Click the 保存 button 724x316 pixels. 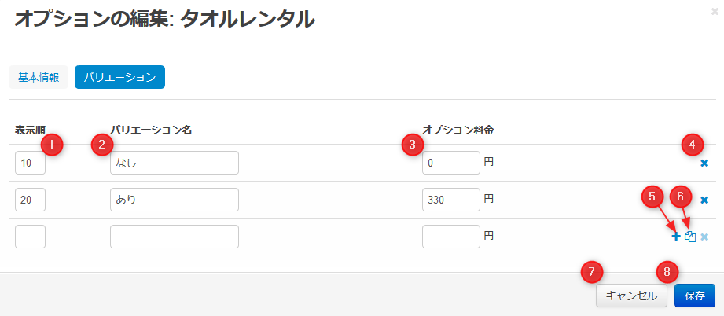694,296
